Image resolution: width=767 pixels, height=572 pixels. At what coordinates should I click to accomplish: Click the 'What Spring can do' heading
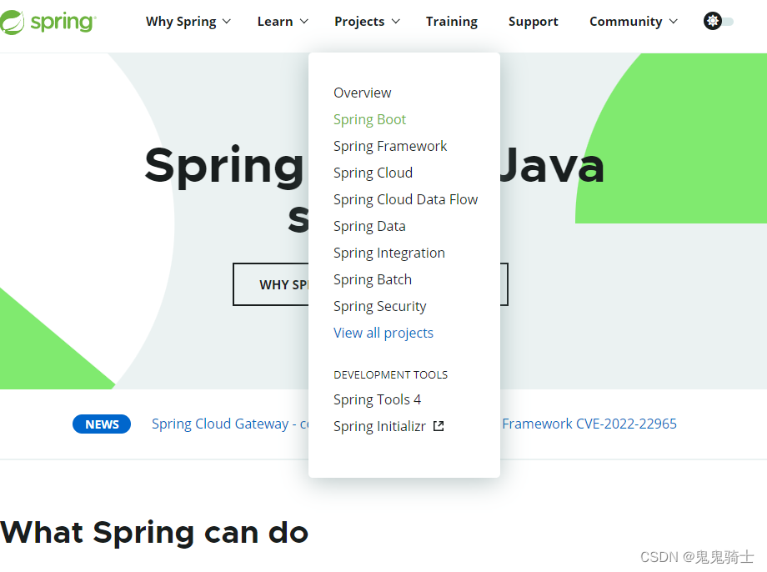pos(154,532)
